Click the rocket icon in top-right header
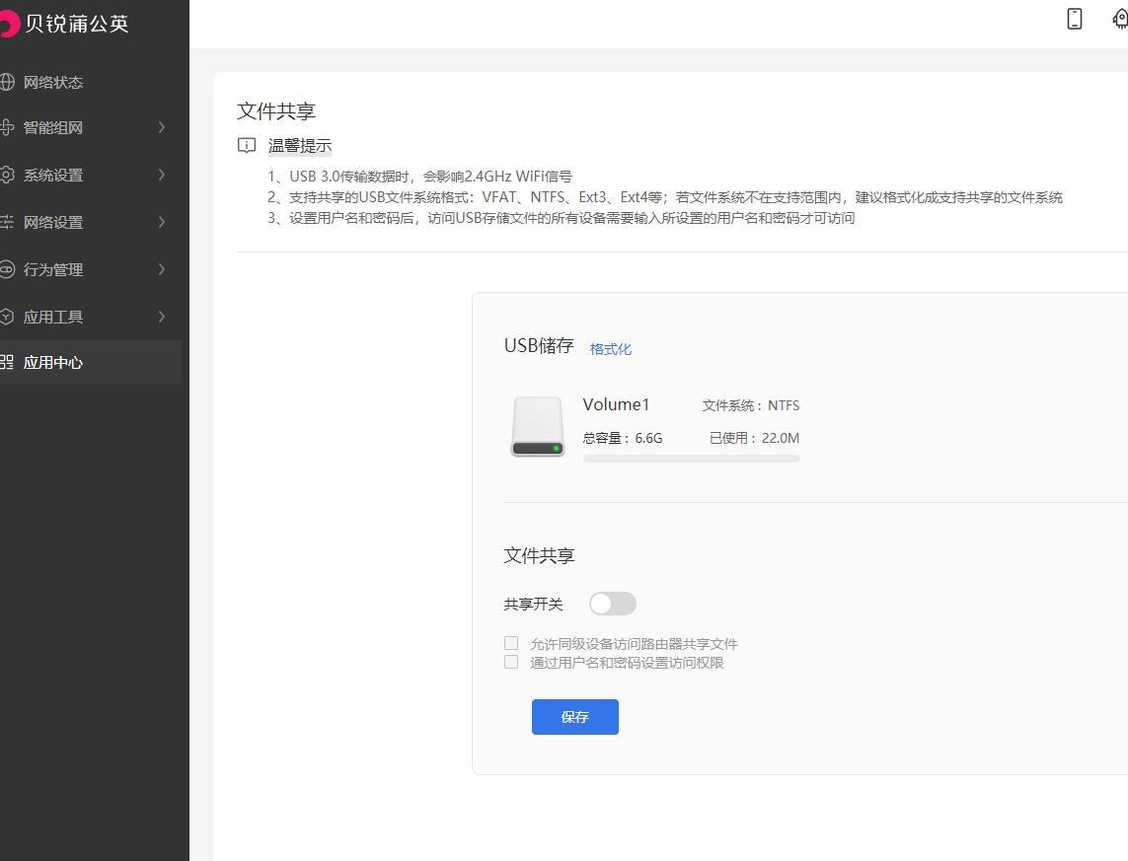Image resolution: width=1128 pixels, height=861 pixels. tap(1120, 19)
